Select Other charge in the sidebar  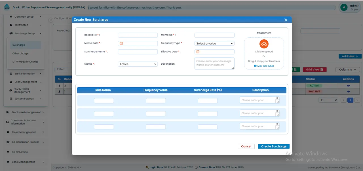coord(20,53)
